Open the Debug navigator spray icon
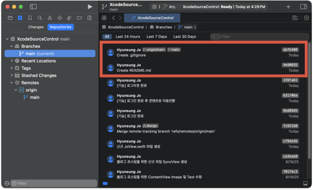This screenshot has height=190, width=313. [70, 18]
